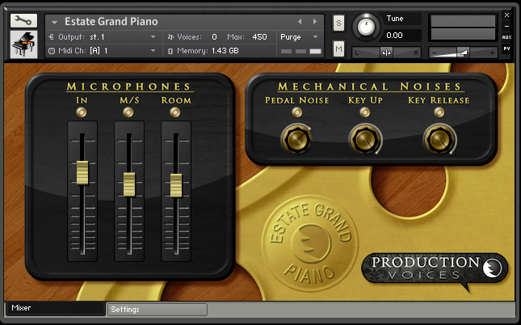This screenshot has width=521, height=325.
Task: Click the In microphone fader handle
Action: [82, 173]
